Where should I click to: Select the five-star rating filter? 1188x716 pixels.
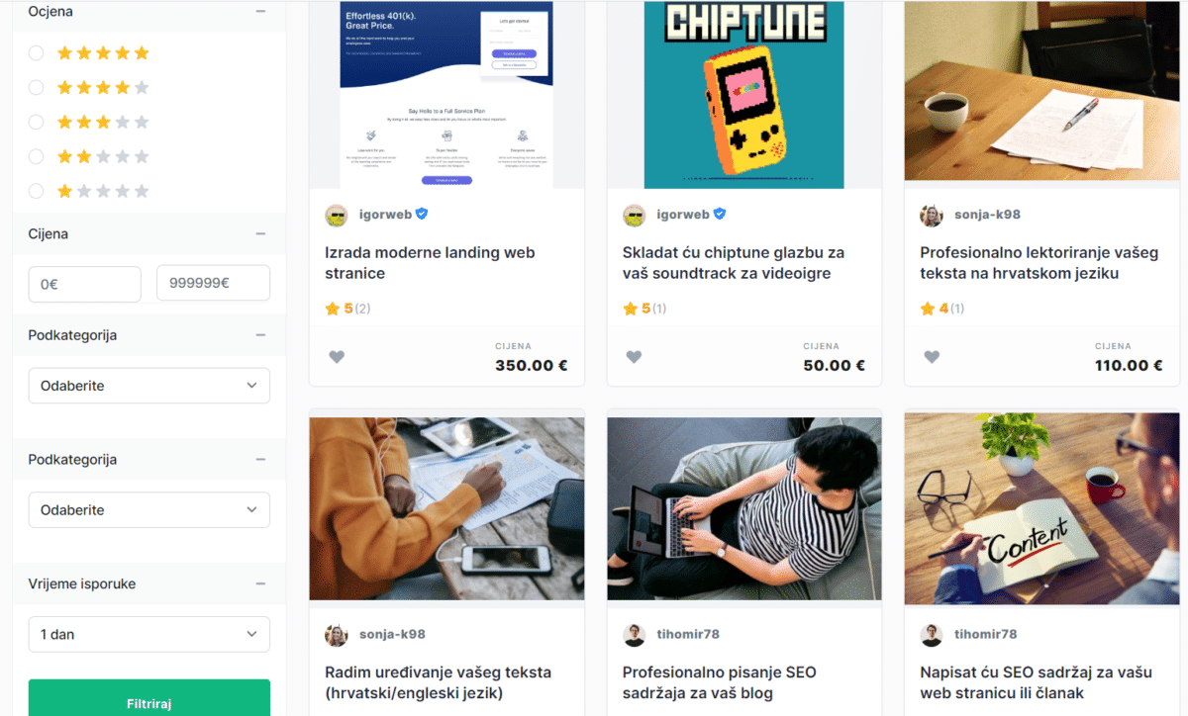37,52
